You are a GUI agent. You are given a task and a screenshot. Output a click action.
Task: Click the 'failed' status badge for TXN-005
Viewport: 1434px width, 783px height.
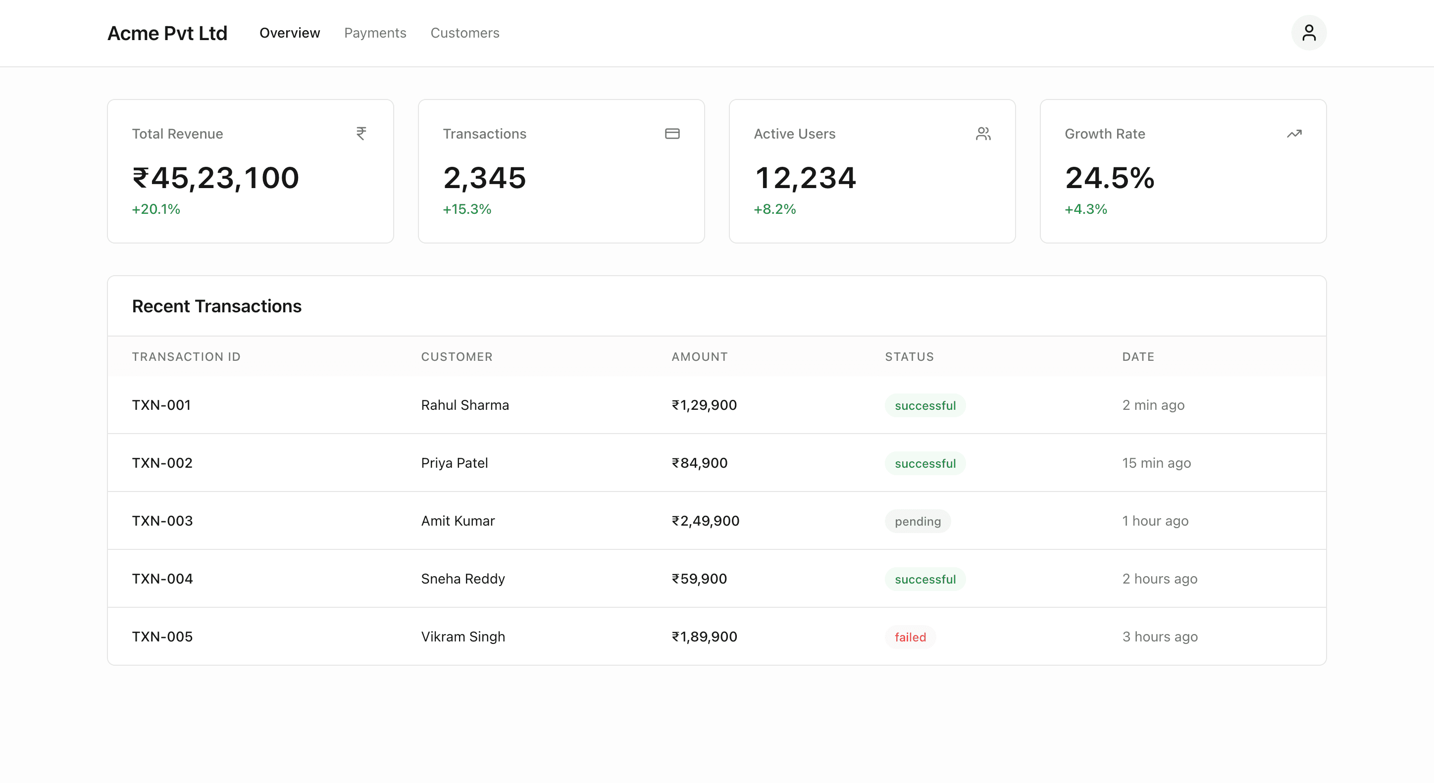coord(910,636)
